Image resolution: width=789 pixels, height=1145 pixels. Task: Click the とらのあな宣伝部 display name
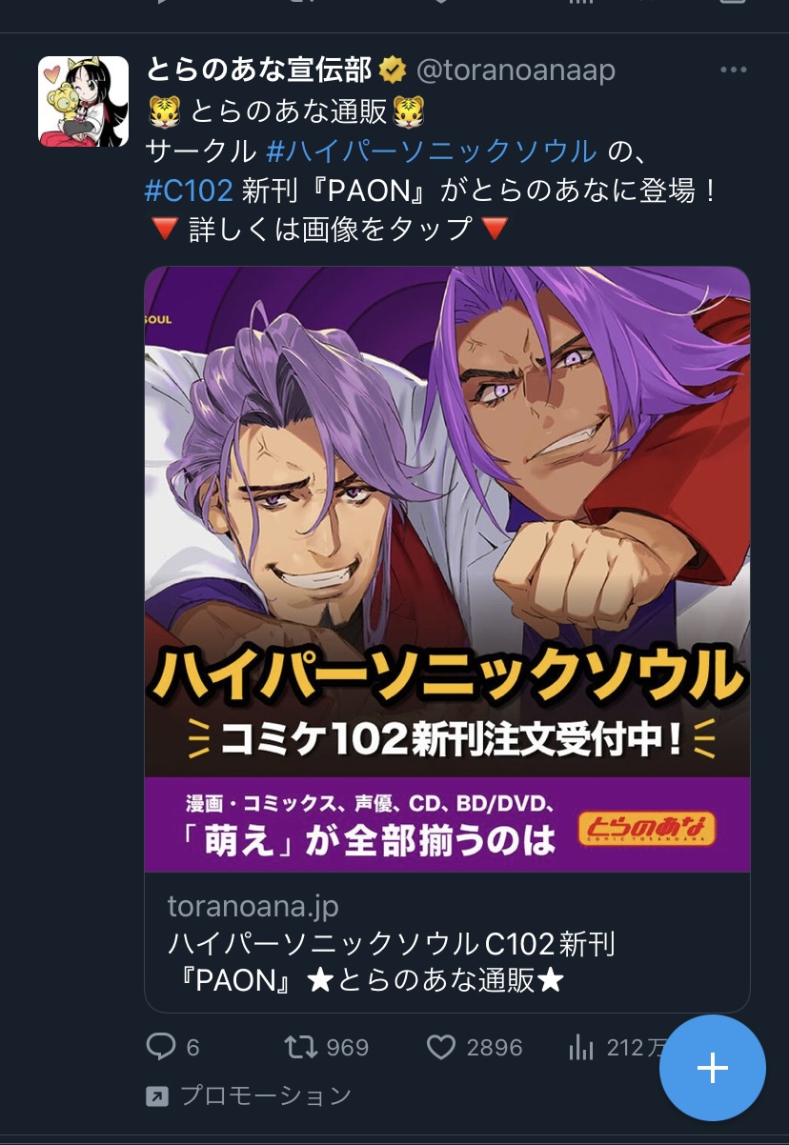(259, 70)
